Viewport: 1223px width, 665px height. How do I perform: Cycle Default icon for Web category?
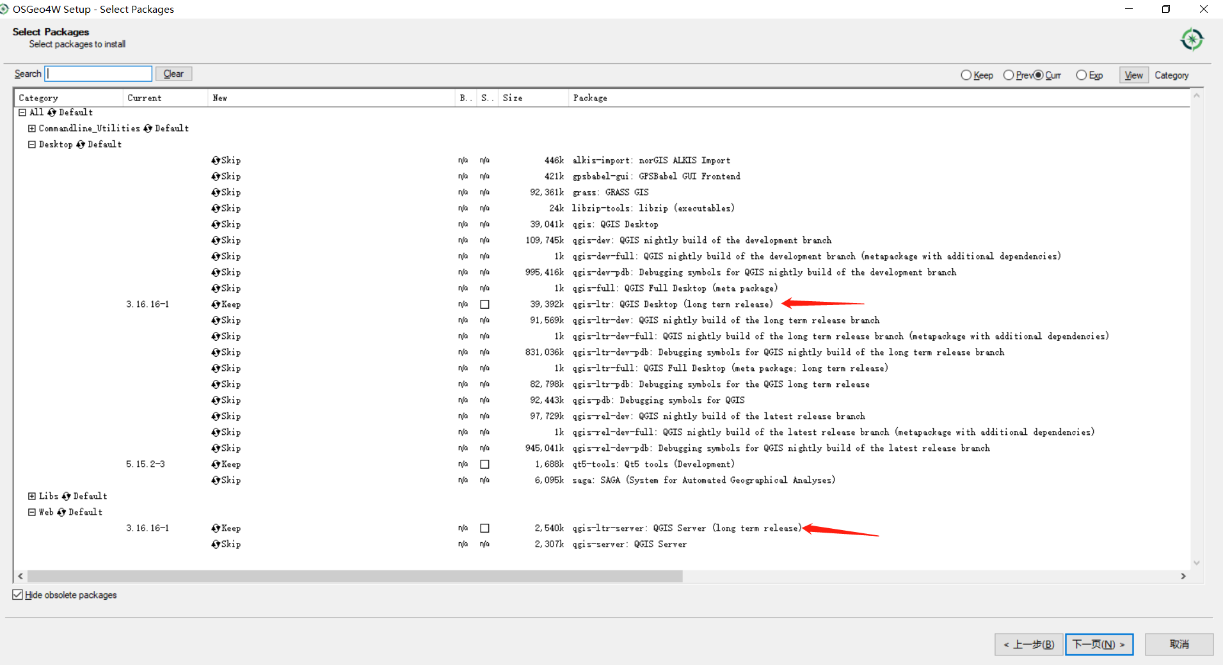click(x=61, y=512)
